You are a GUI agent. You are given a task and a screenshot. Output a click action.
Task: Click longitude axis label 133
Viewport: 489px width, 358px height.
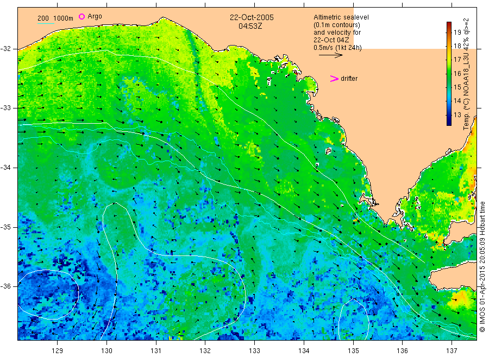point(254,351)
